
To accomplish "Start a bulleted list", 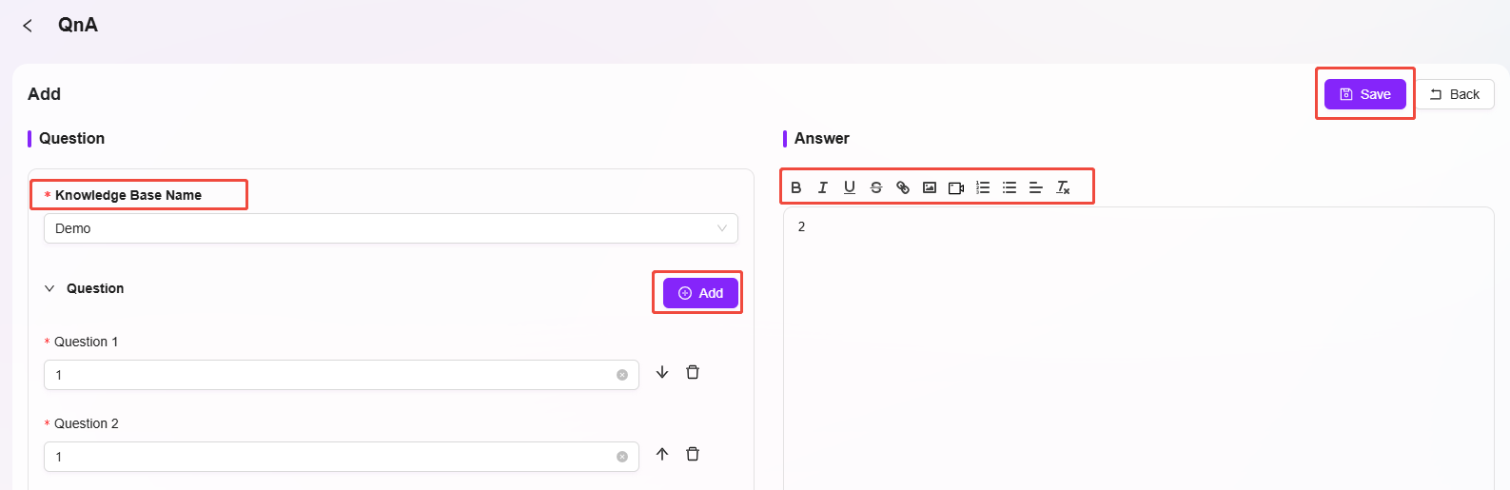I will (x=1010, y=187).
